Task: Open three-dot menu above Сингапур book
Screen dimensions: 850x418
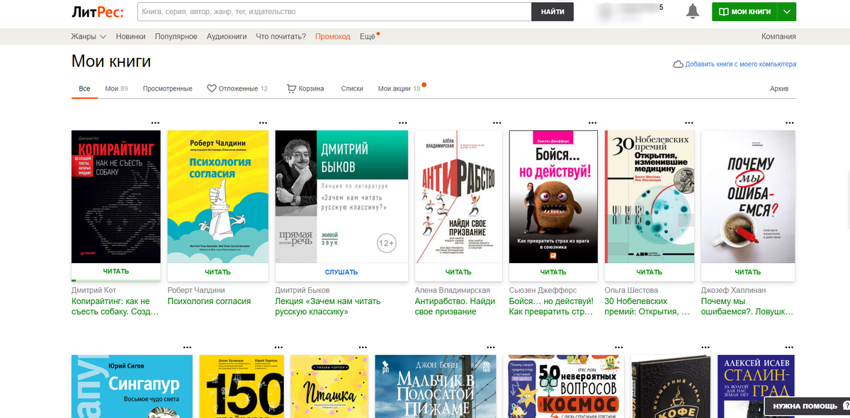Action: pyautogui.click(x=187, y=347)
